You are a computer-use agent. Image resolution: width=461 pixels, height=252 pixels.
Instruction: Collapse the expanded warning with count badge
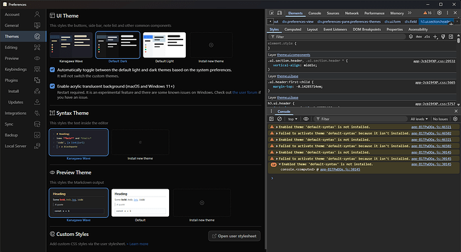click(280, 164)
